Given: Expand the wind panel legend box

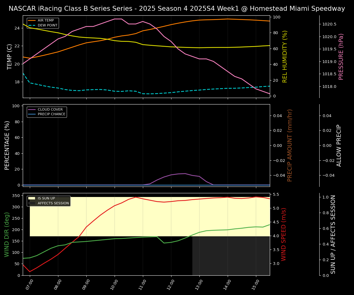Looking at the screenshot, I should click(48, 201).
